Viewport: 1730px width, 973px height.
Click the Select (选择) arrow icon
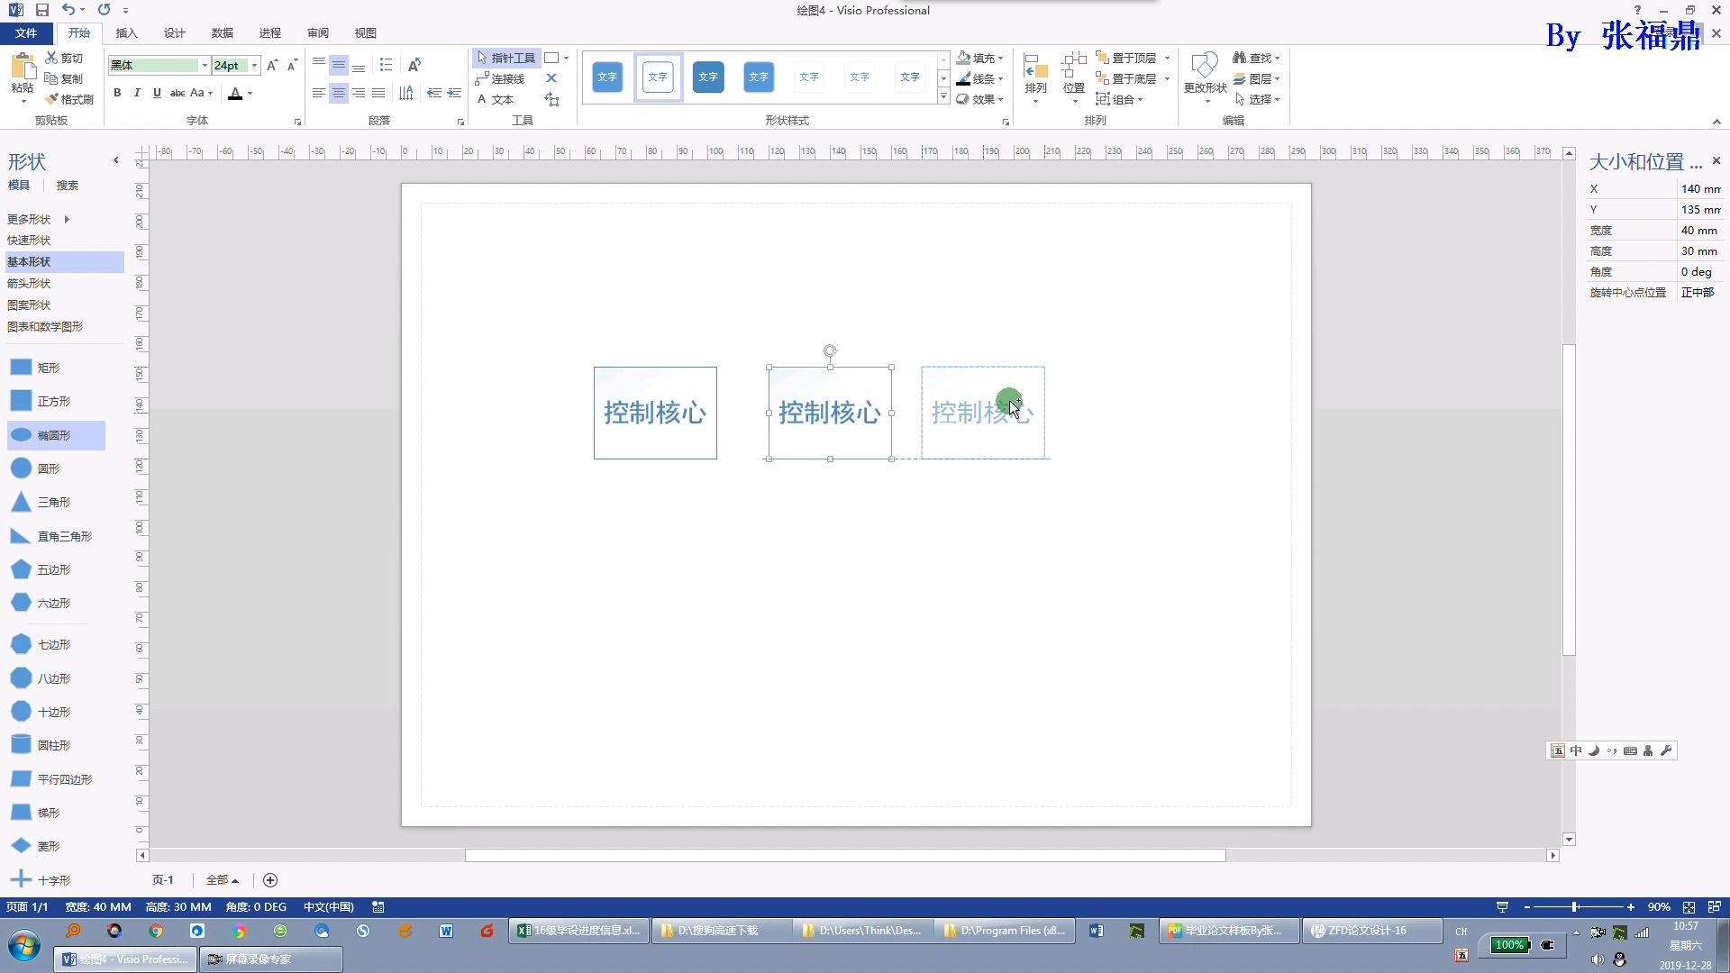[1240, 99]
